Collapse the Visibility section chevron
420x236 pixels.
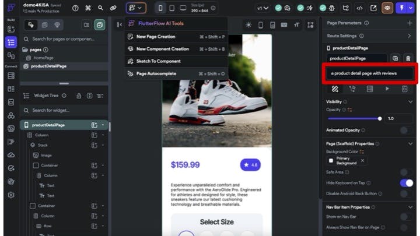410,101
